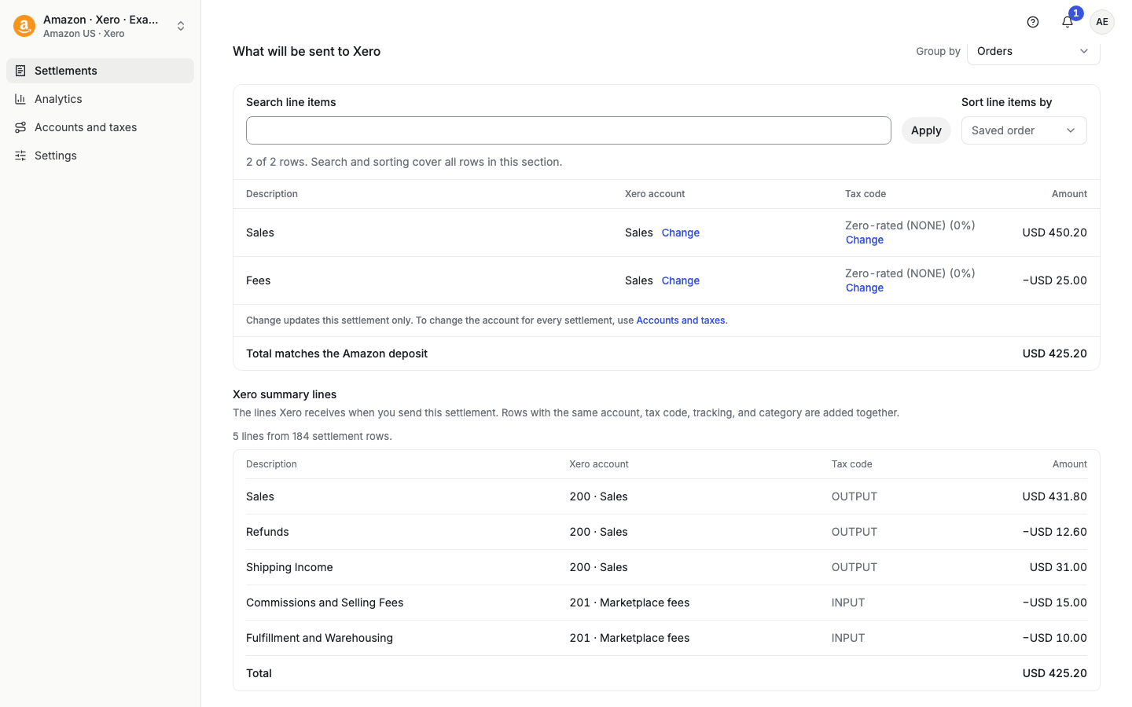Image resolution: width=1132 pixels, height=707 pixels.
Task: Click the −USD 25.00 Fees amount
Action: (1054, 280)
